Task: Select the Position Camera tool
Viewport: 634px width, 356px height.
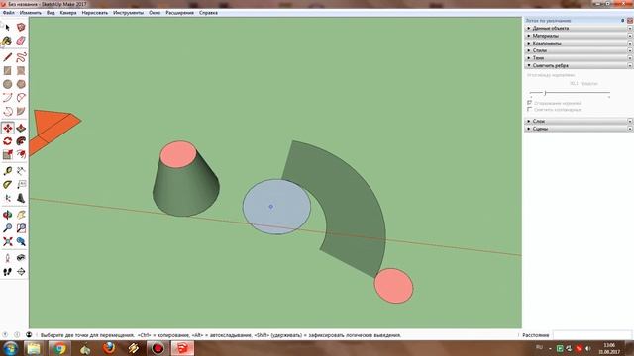Action: pos(7,258)
